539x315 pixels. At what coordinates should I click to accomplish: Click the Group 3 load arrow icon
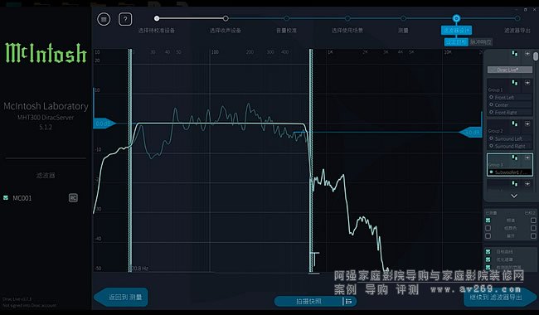(x=527, y=157)
